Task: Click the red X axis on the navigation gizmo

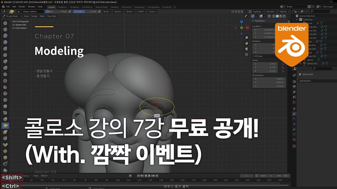Action: click(248, 28)
